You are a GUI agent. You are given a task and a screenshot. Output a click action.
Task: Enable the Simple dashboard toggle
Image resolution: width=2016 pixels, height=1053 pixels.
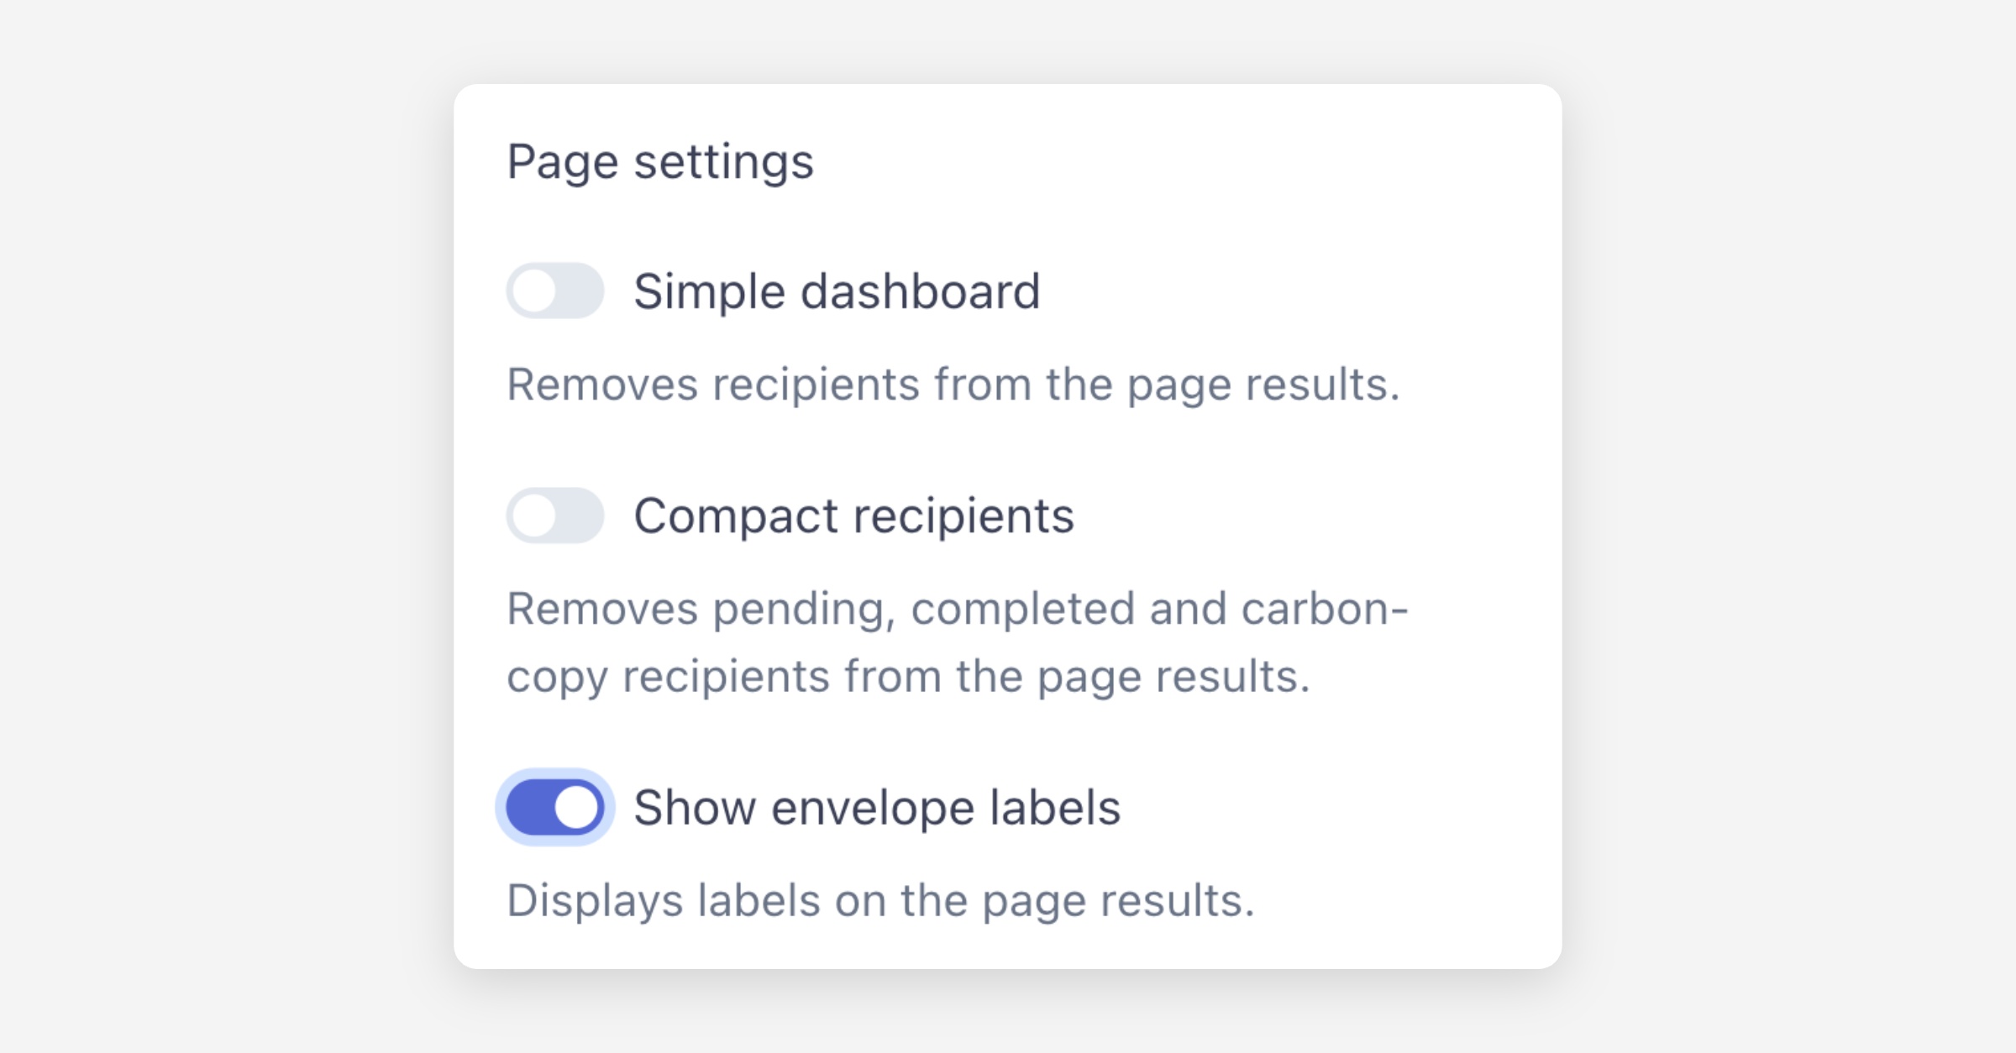point(554,291)
